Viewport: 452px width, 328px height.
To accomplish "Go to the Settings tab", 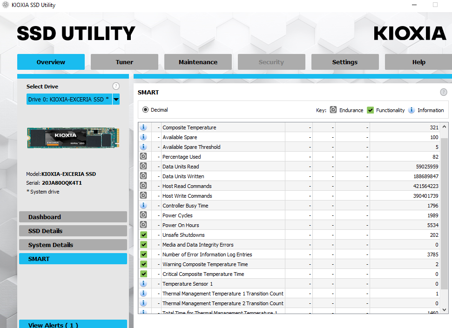I will [345, 62].
